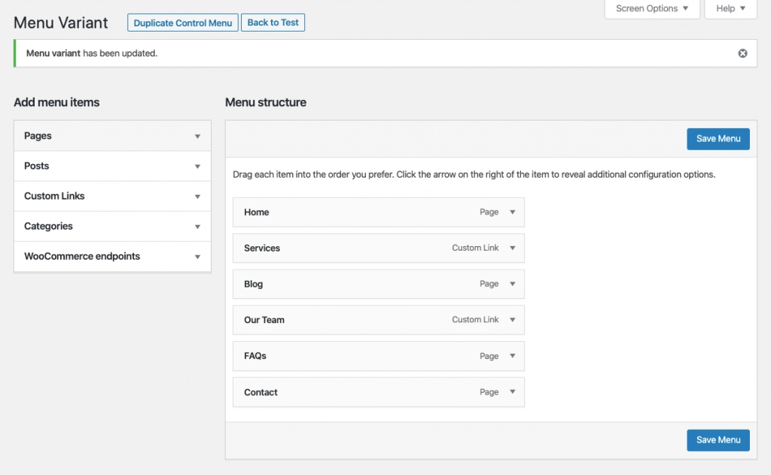Select the Our Team menu item bar
Viewport: 771px width, 475px height.
pyautogui.click(x=379, y=320)
